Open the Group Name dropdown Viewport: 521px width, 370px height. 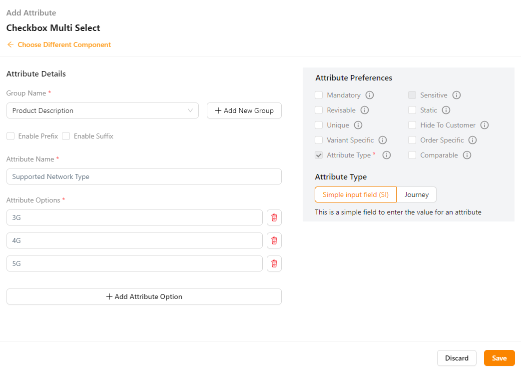coord(102,110)
